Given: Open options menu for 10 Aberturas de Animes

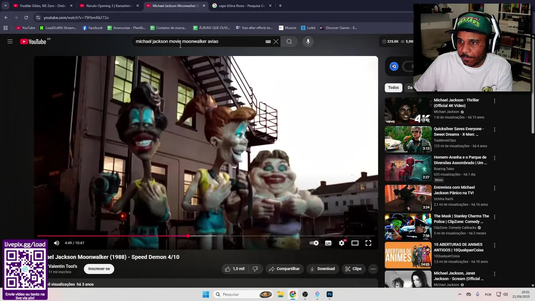Looking at the screenshot, I should tap(494, 245).
